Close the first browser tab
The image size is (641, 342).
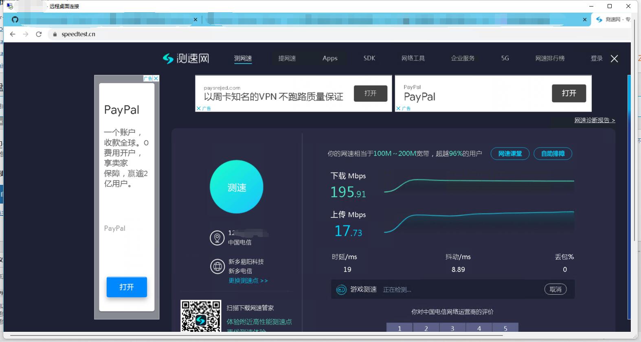195,20
